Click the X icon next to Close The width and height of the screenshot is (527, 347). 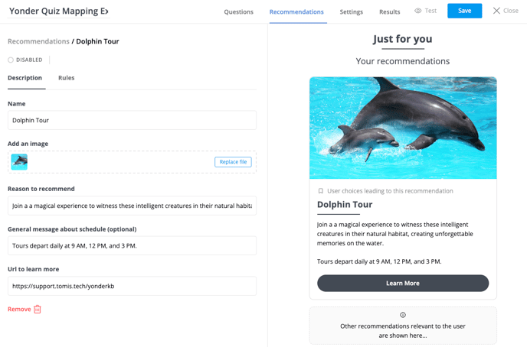[496, 11]
